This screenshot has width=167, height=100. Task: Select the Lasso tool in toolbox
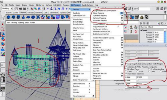pos(3,29)
